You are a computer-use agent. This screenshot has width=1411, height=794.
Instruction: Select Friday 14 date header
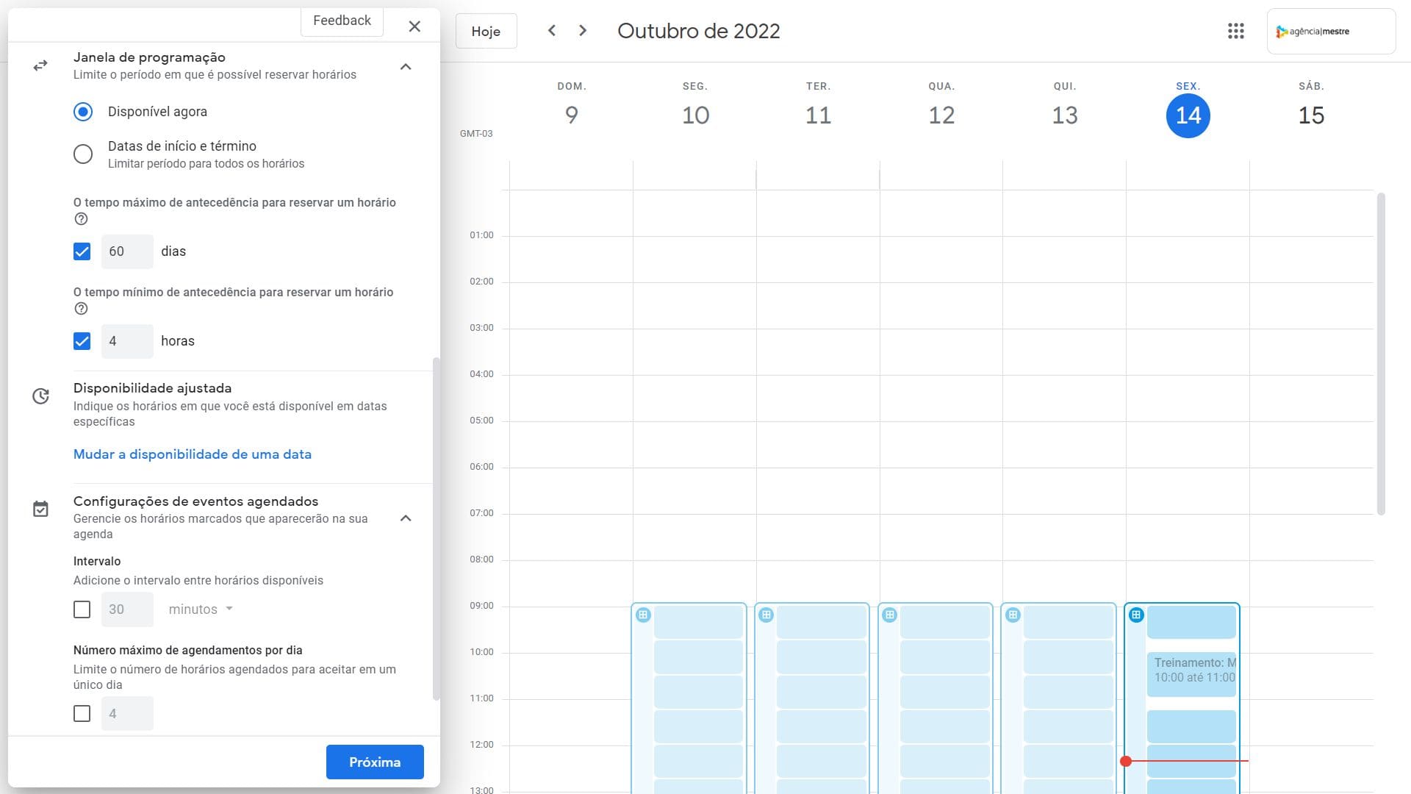(1188, 115)
